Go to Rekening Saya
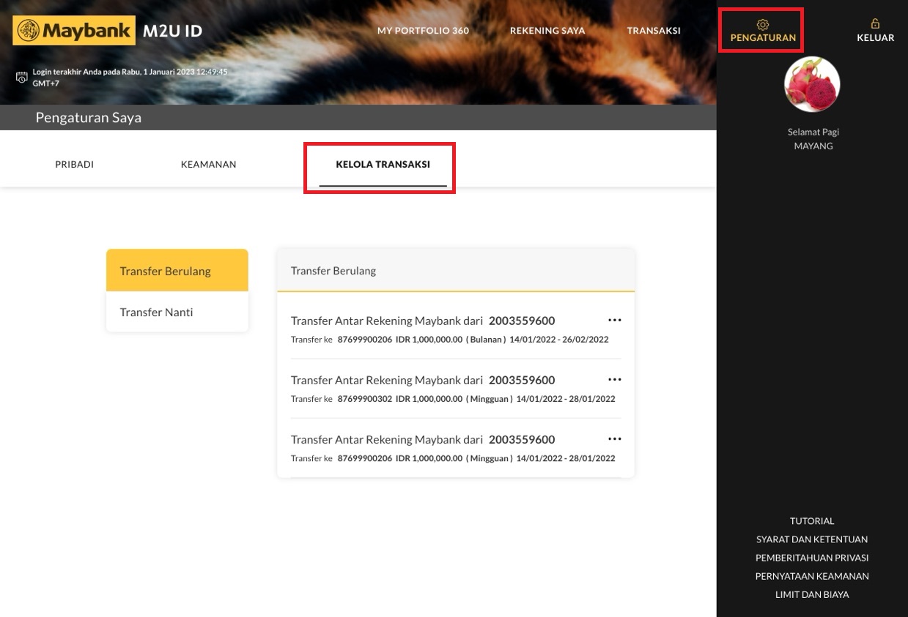908x617 pixels. pyautogui.click(x=547, y=31)
